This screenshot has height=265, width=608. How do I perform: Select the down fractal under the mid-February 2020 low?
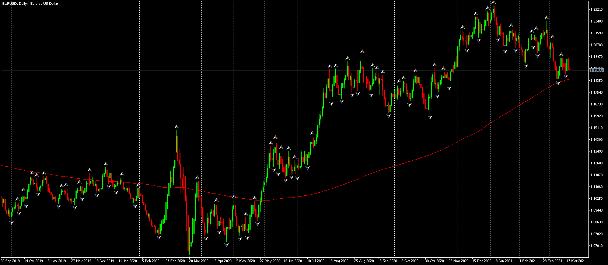pos(159,238)
